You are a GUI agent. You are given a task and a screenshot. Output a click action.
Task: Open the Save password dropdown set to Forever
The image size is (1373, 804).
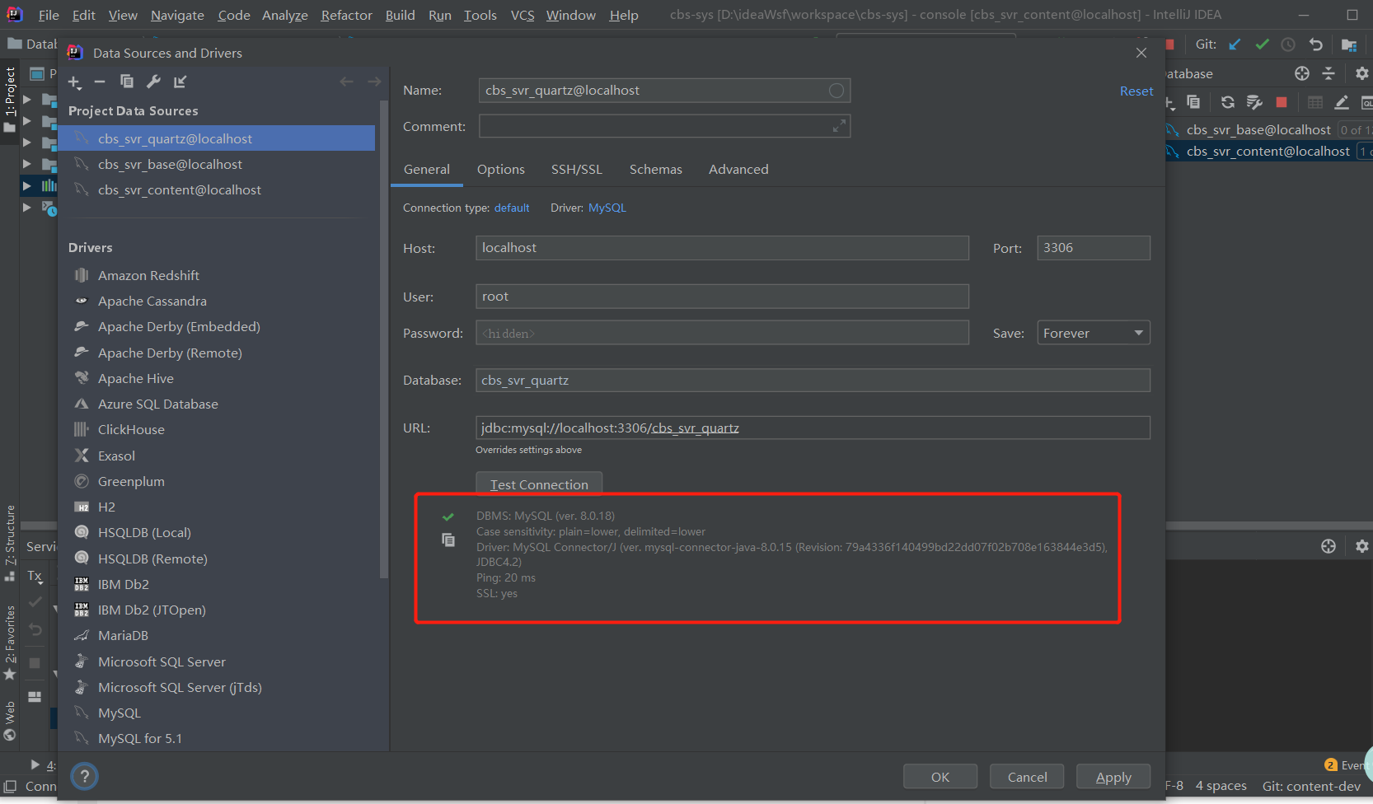pos(1094,333)
